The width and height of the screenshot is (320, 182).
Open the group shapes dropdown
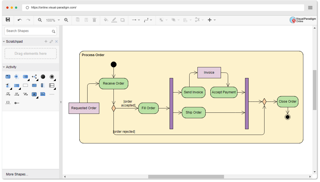[x=163, y=20]
